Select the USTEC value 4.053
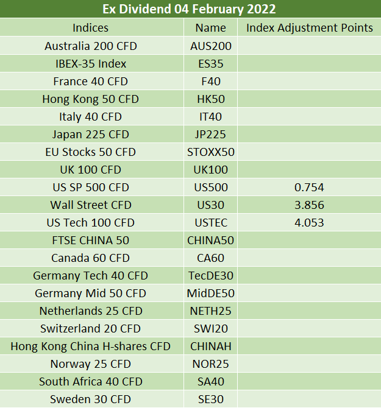The height and width of the screenshot is (408, 381). [x=310, y=222]
